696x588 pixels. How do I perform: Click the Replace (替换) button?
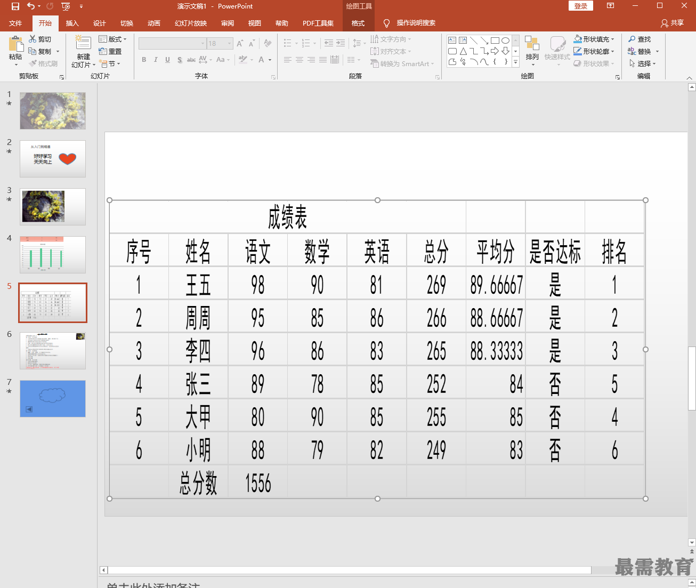[x=640, y=51]
